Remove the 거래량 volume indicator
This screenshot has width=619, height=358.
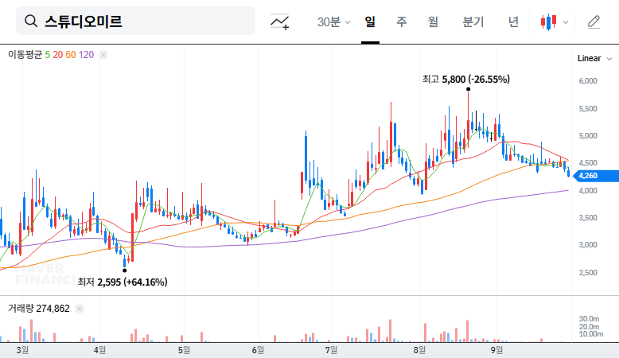pos(80,309)
